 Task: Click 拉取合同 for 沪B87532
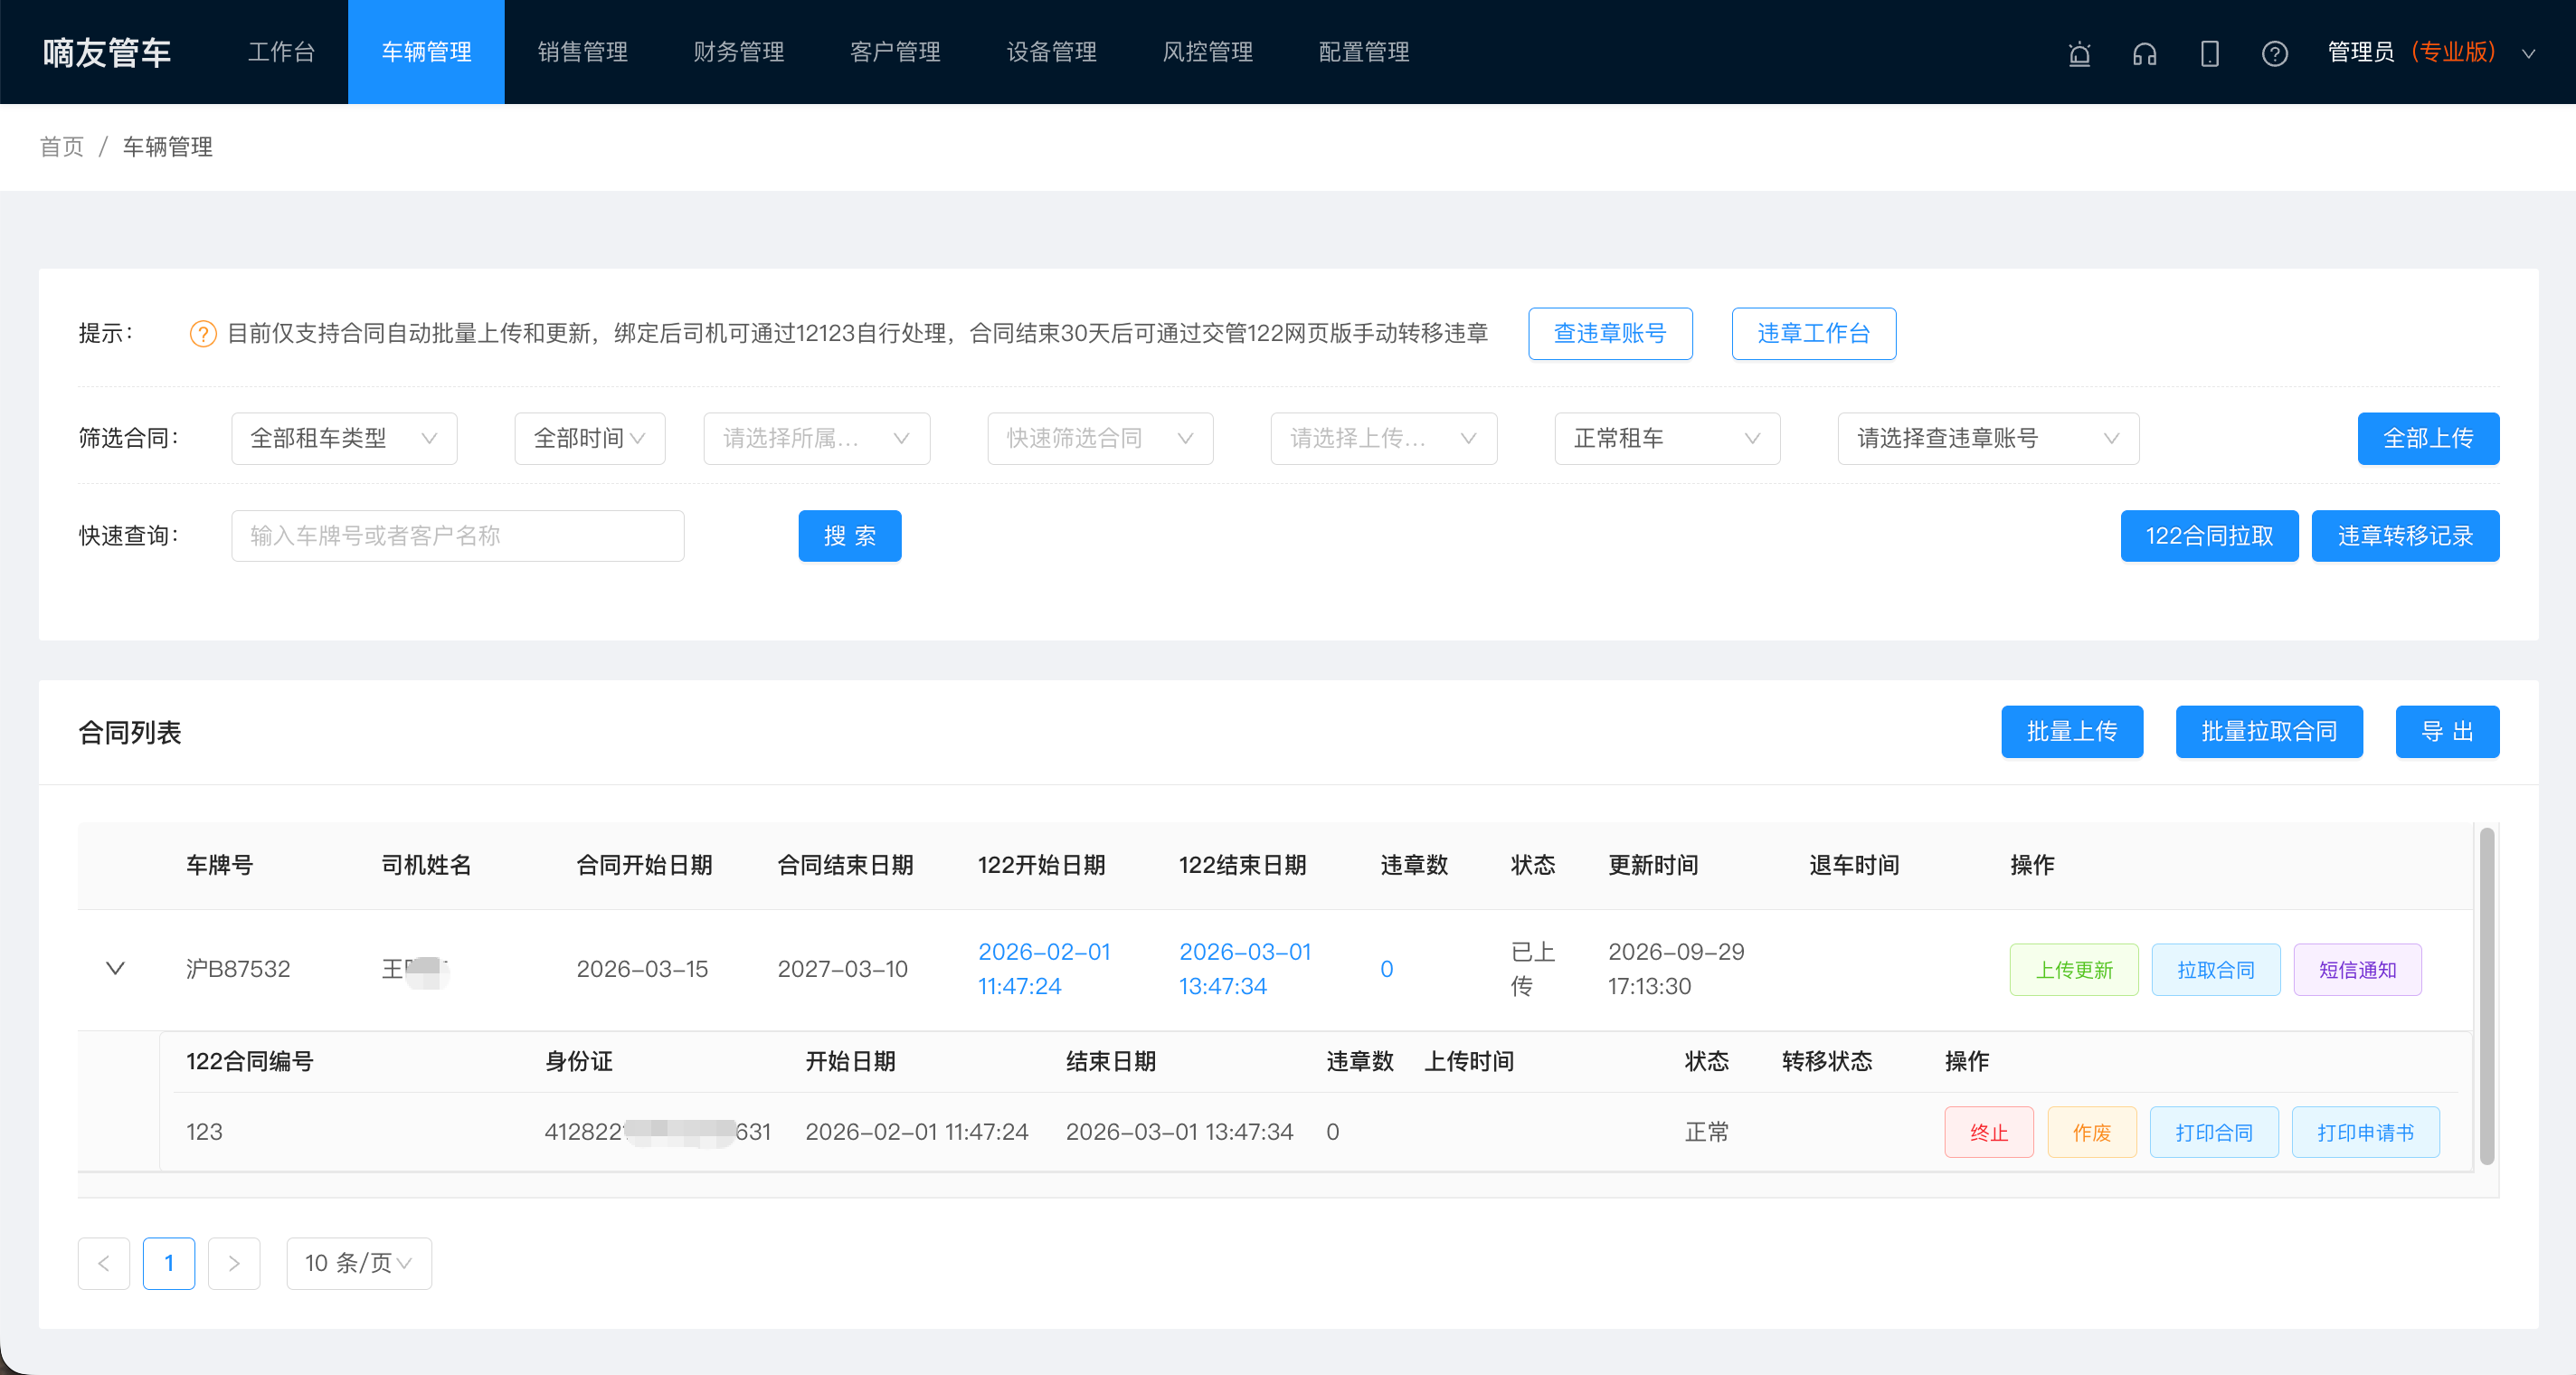[x=2216, y=969]
